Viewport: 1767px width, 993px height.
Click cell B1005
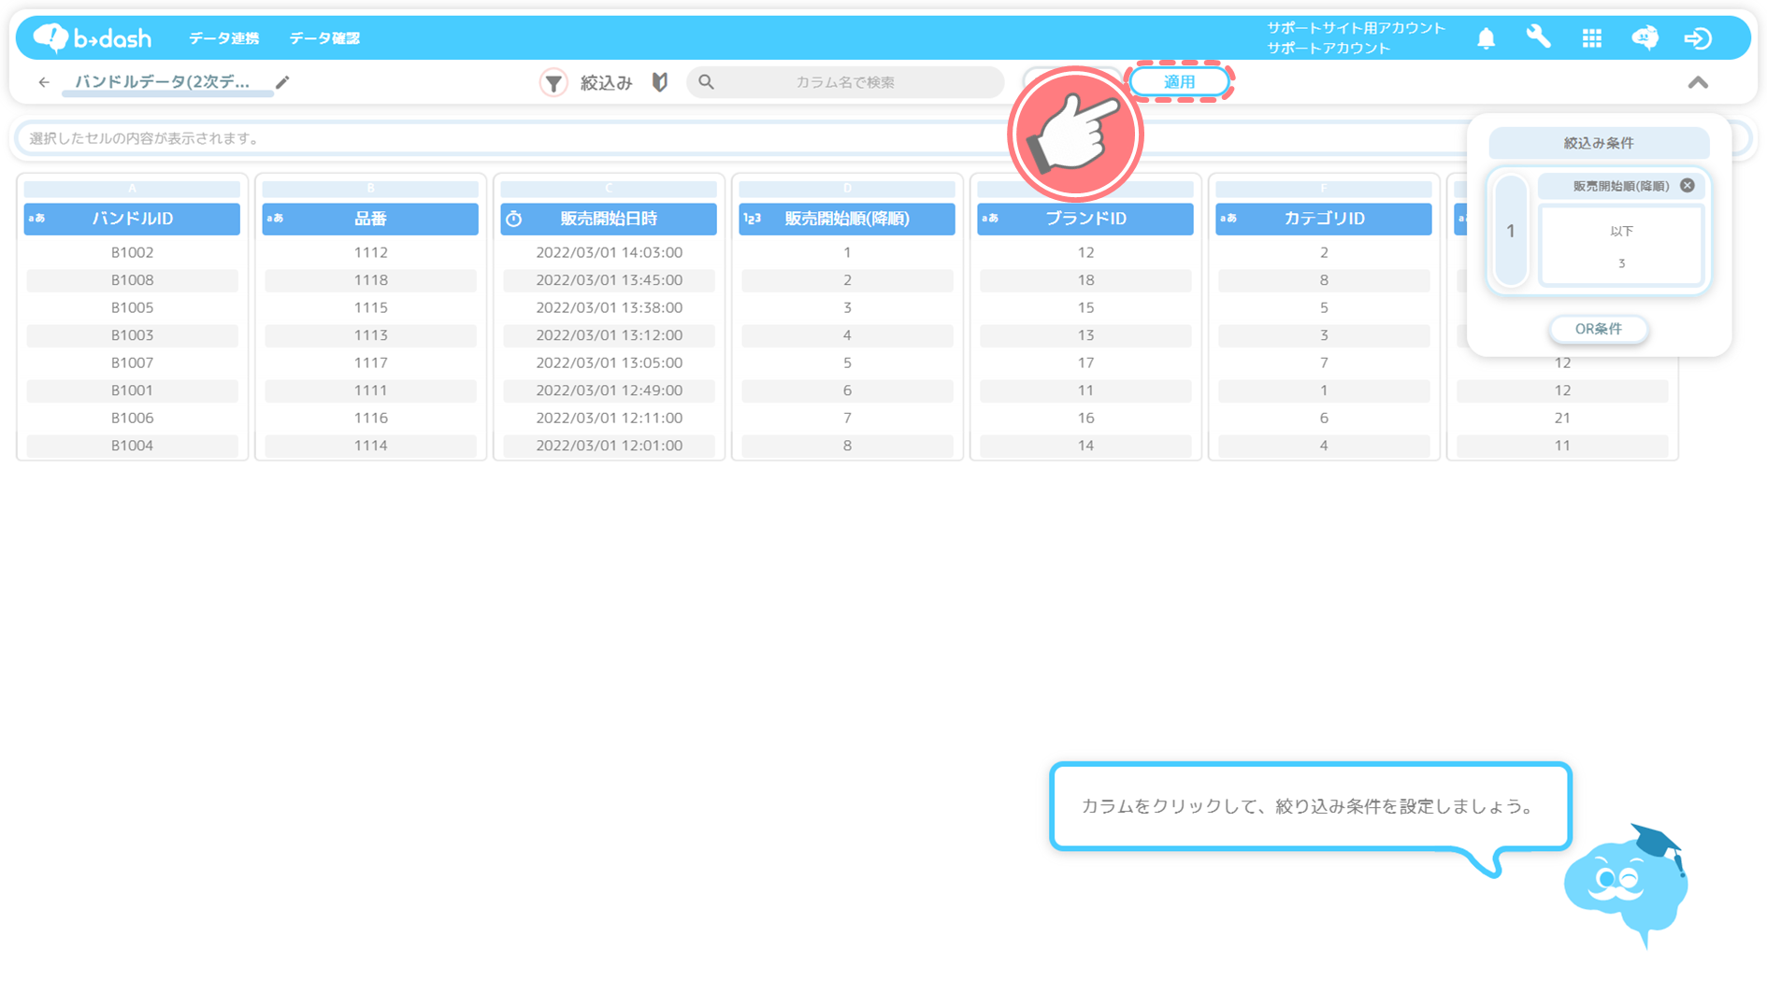pos(132,307)
